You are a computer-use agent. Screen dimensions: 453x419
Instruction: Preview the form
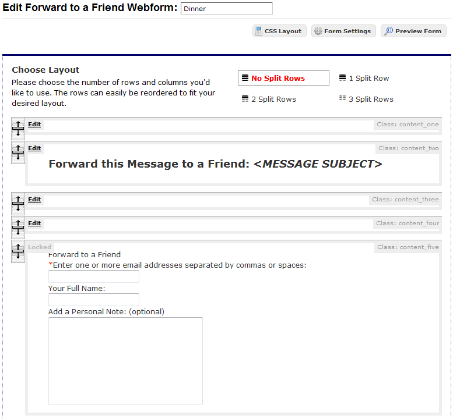tap(413, 31)
